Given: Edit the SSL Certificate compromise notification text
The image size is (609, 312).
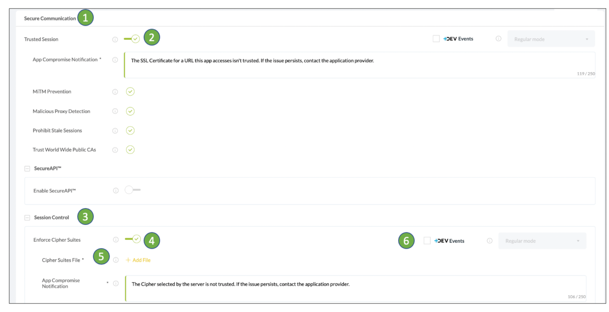Looking at the screenshot, I should click(x=360, y=65).
